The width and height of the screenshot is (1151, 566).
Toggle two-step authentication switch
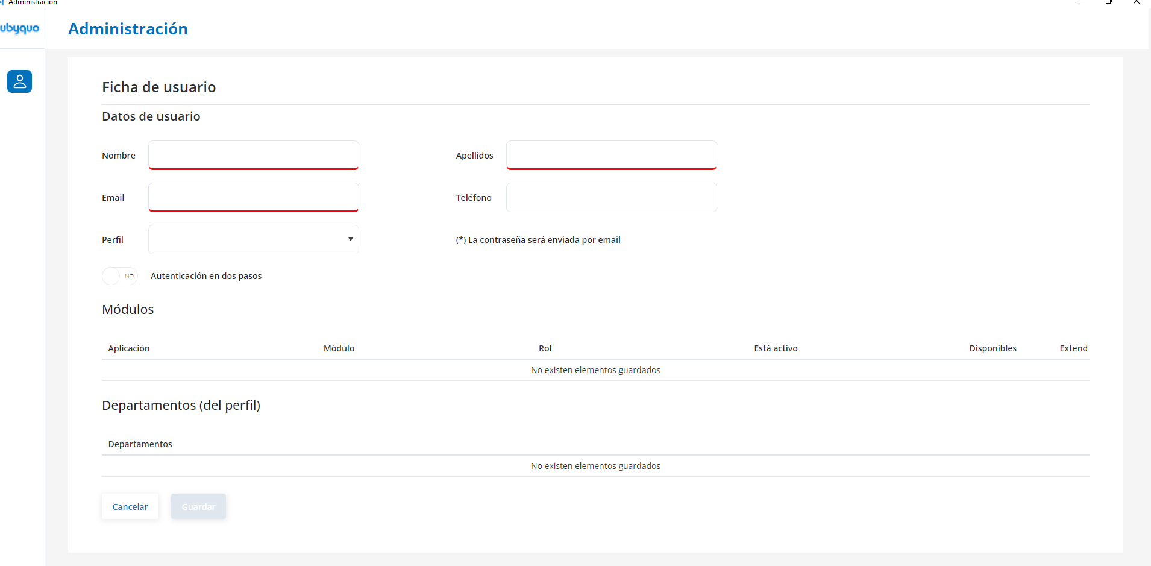point(120,276)
